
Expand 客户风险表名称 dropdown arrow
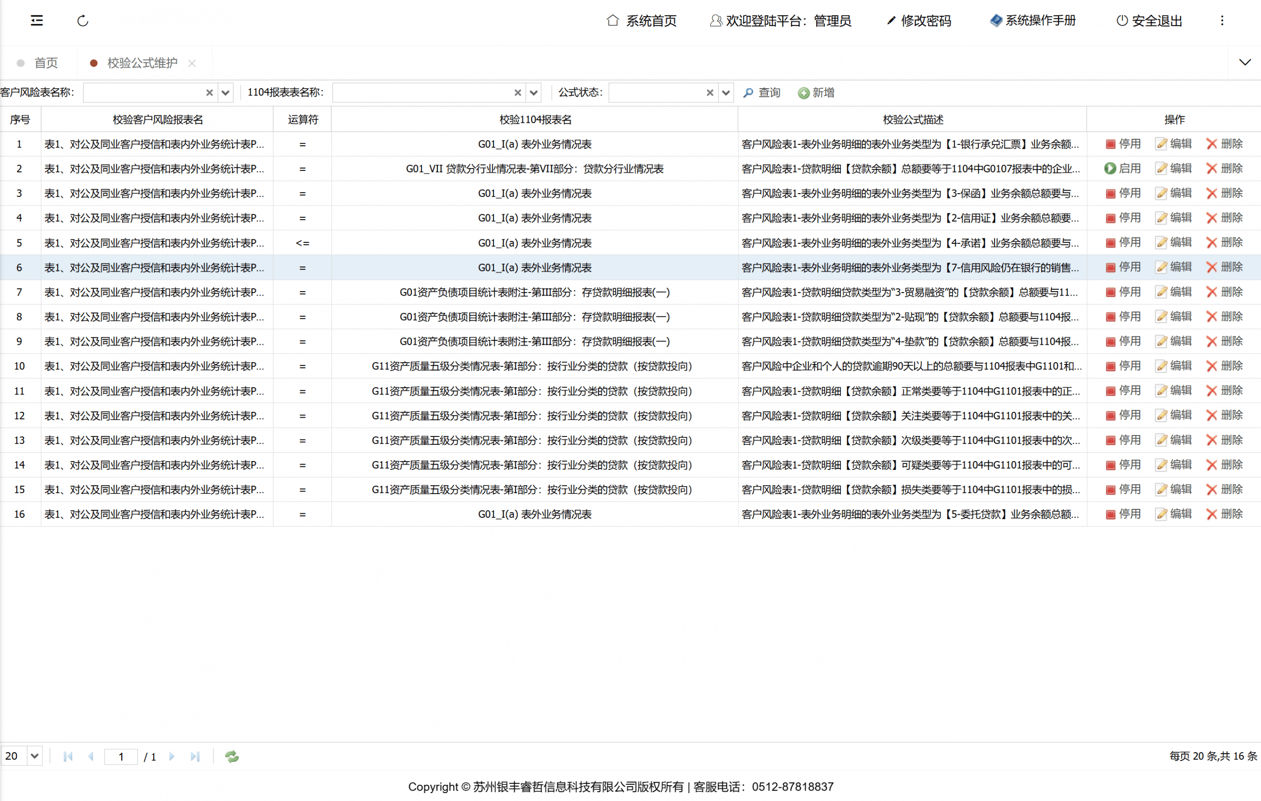click(x=225, y=93)
